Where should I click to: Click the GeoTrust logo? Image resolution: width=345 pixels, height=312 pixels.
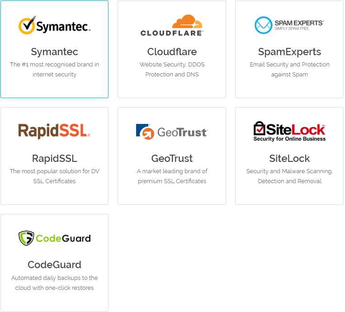pyautogui.click(x=172, y=132)
